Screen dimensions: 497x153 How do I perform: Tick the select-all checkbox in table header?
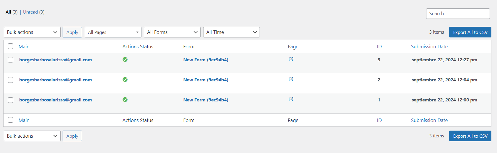point(11,46)
